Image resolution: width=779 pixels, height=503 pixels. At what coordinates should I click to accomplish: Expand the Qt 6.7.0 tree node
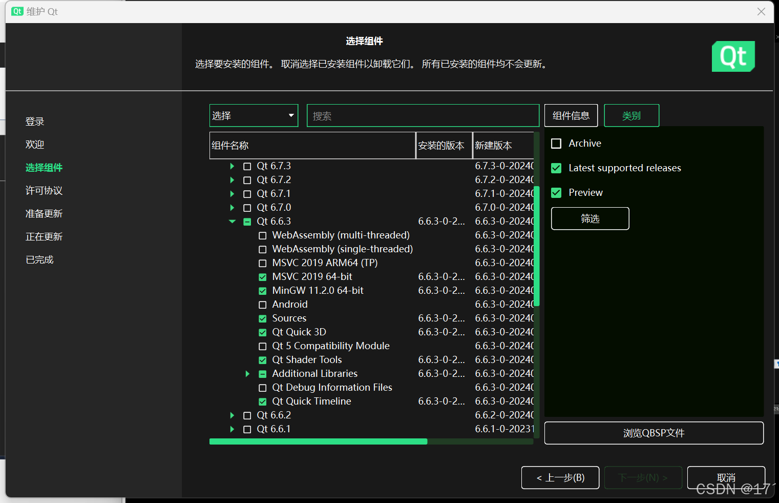click(232, 208)
